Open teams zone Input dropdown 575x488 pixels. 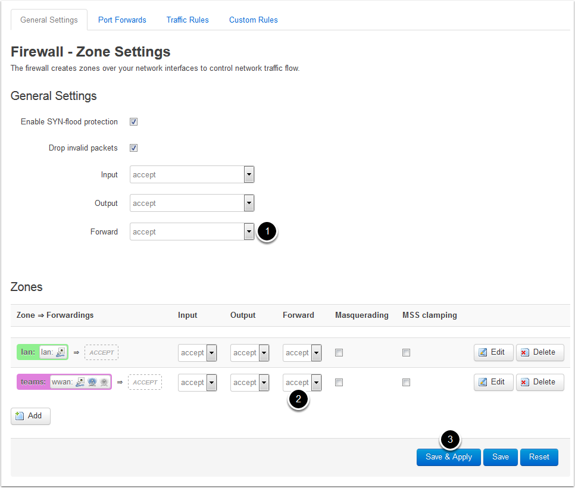pyautogui.click(x=197, y=383)
